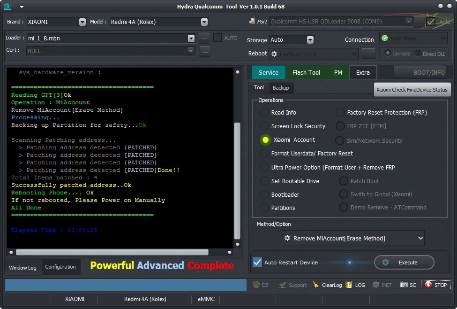The image size is (457, 309).
Task: Select the Window Log tab
Action: tap(23, 268)
